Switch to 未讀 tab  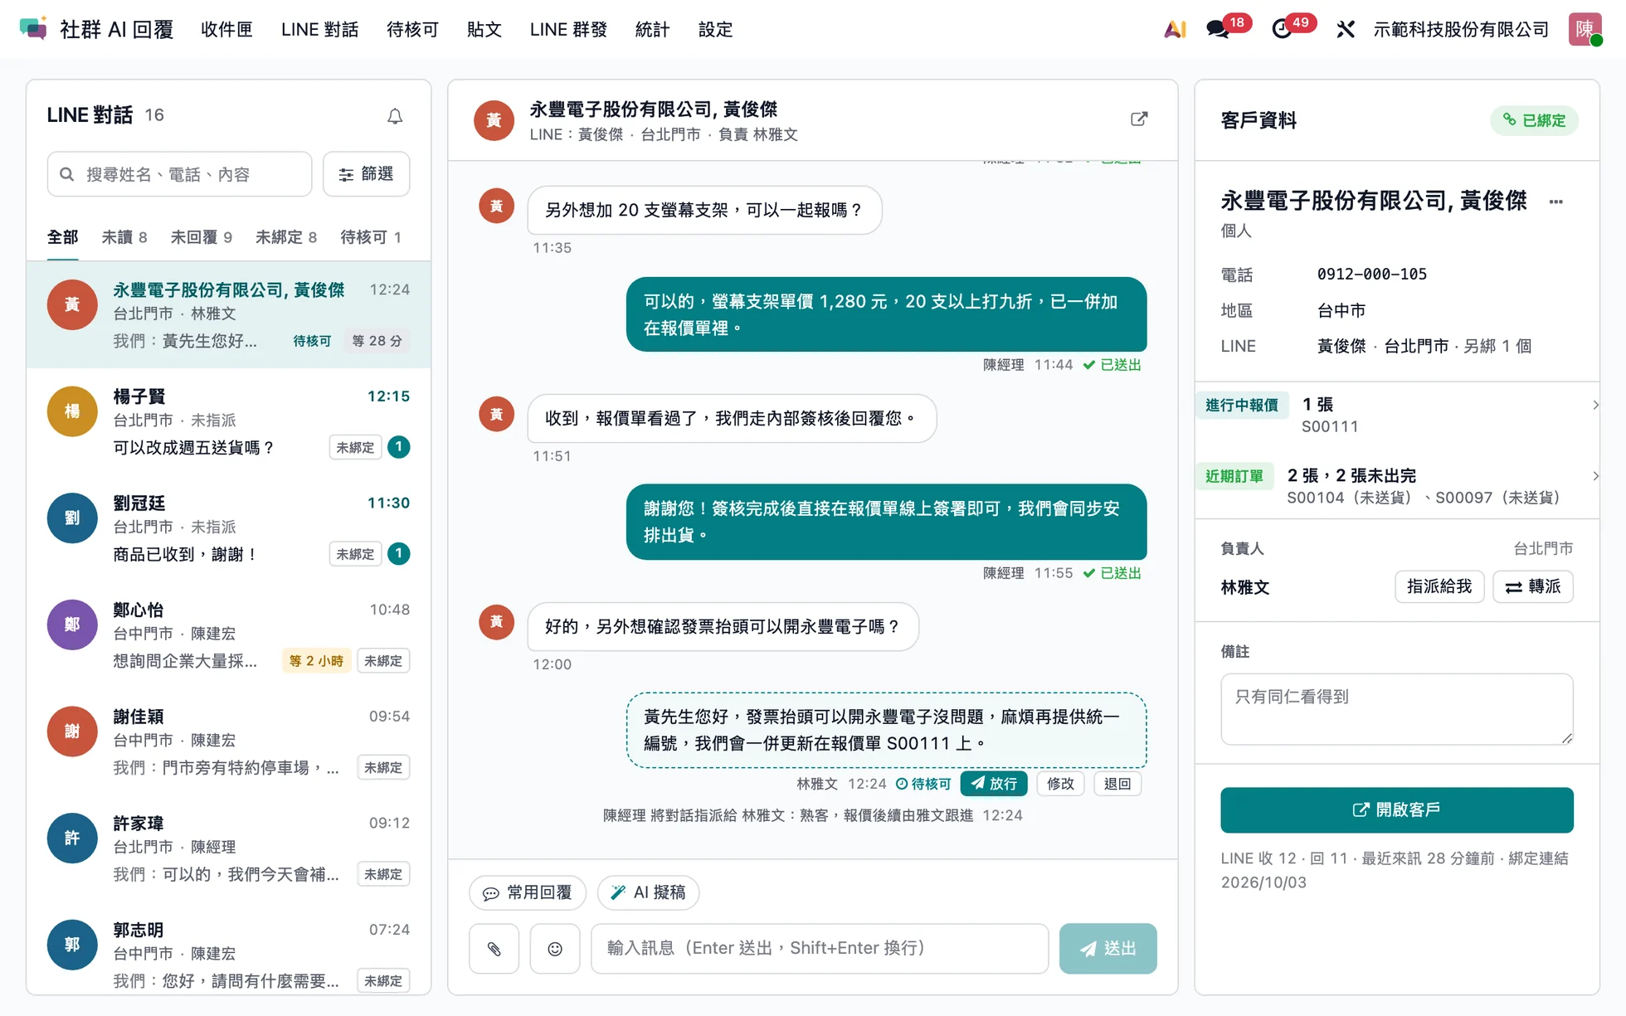coord(124,237)
